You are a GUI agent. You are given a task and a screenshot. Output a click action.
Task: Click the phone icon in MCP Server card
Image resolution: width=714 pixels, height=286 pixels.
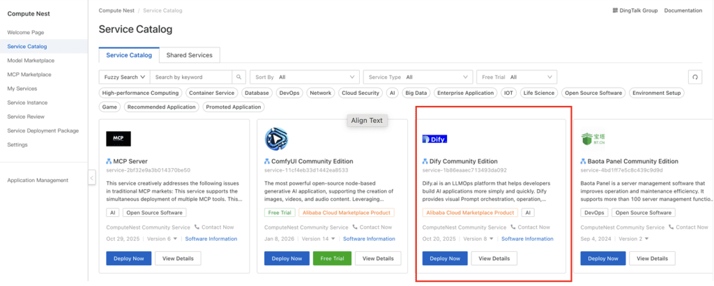coord(197,227)
